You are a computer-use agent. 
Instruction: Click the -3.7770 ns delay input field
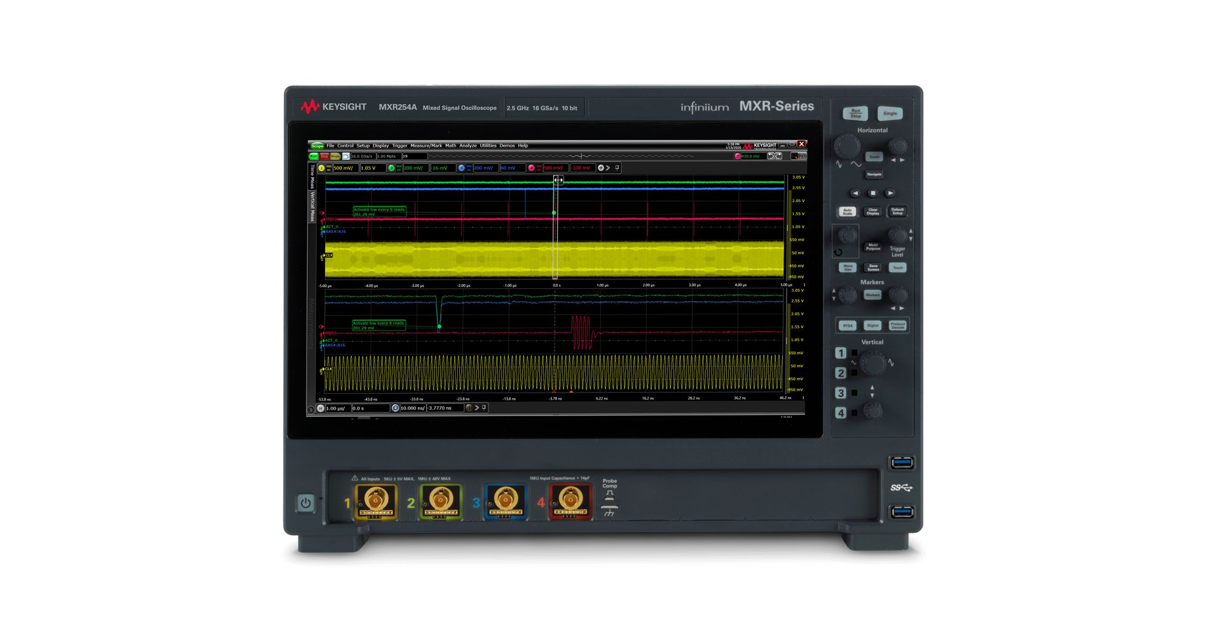tap(439, 408)
